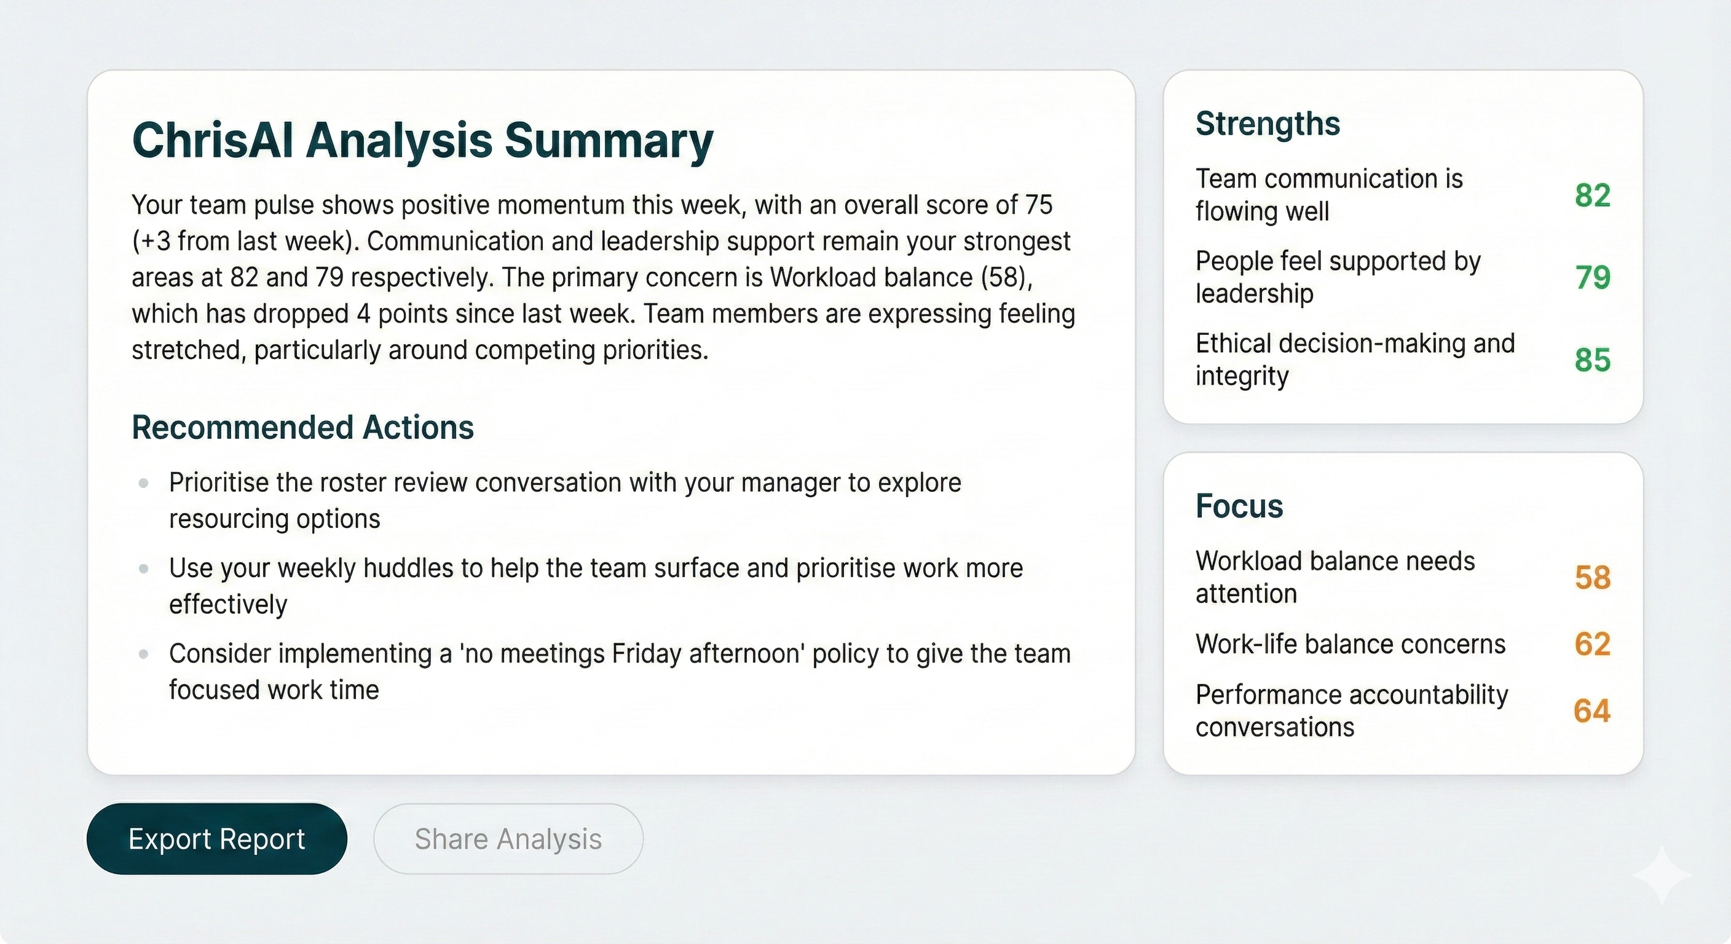1731x944 pixels.
Task: Click the Strengths panel heading
Action: [1268, 124]
